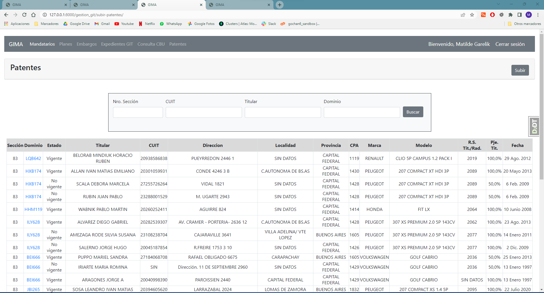Open Clusters Atlas bookmark
The image size is (544, 293).
(238, 24)
